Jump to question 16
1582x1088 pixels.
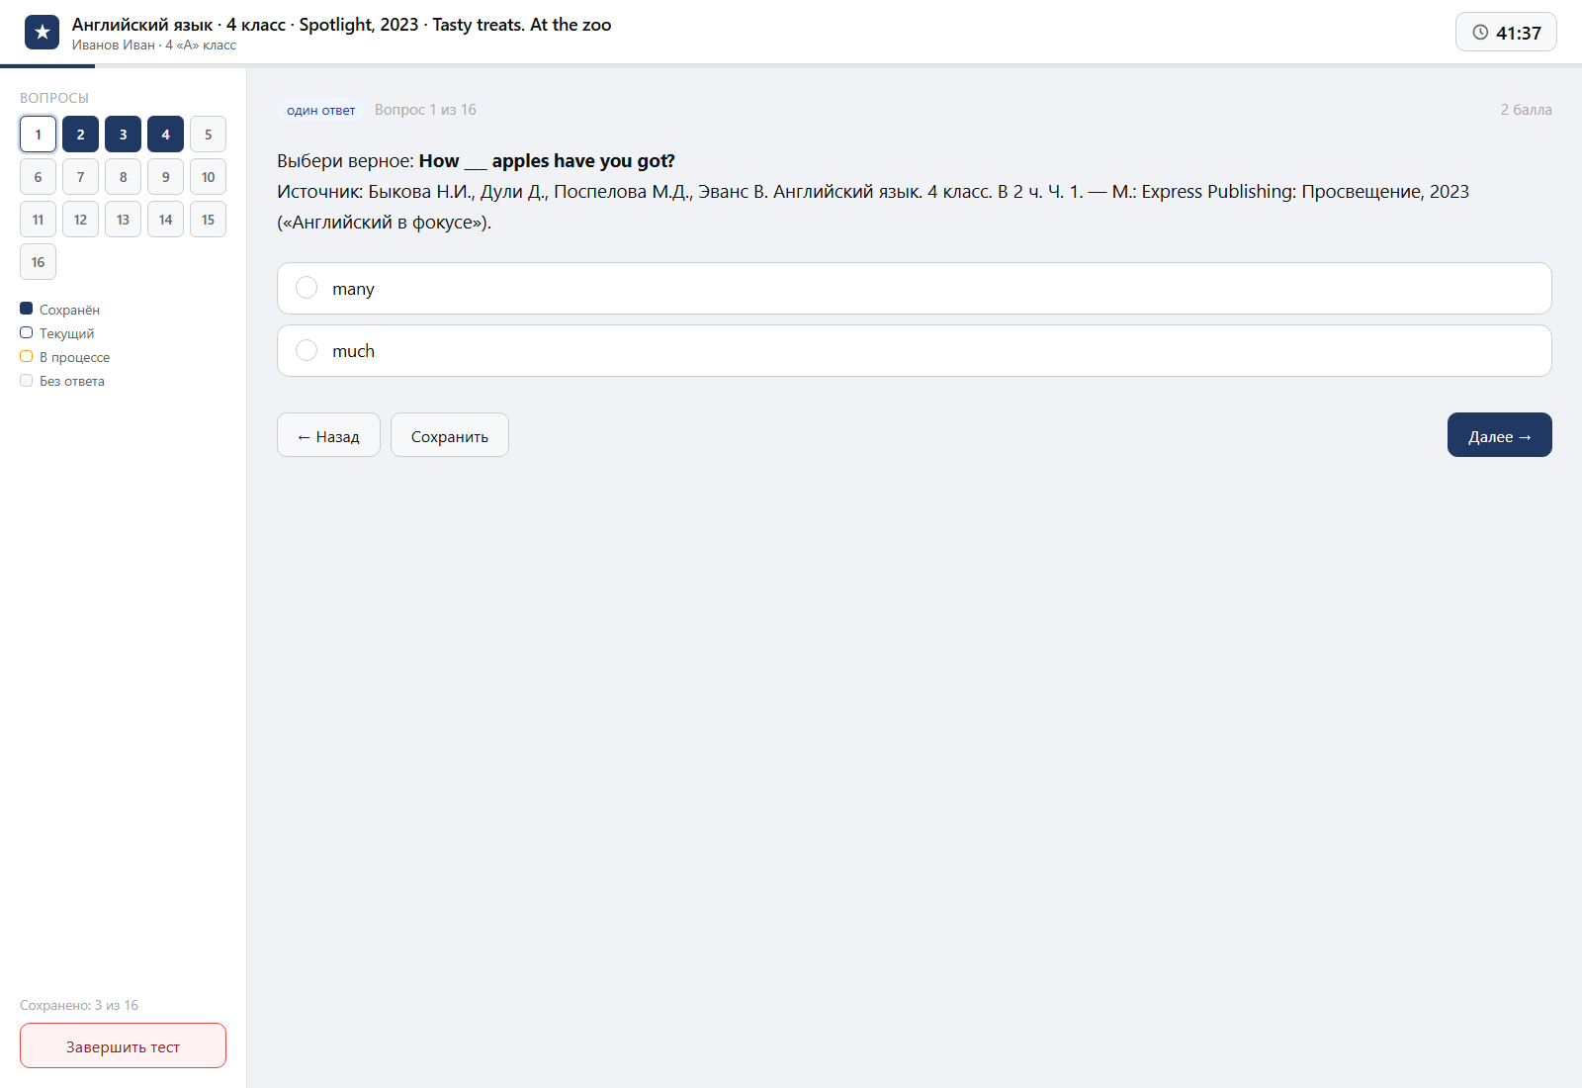38,262
